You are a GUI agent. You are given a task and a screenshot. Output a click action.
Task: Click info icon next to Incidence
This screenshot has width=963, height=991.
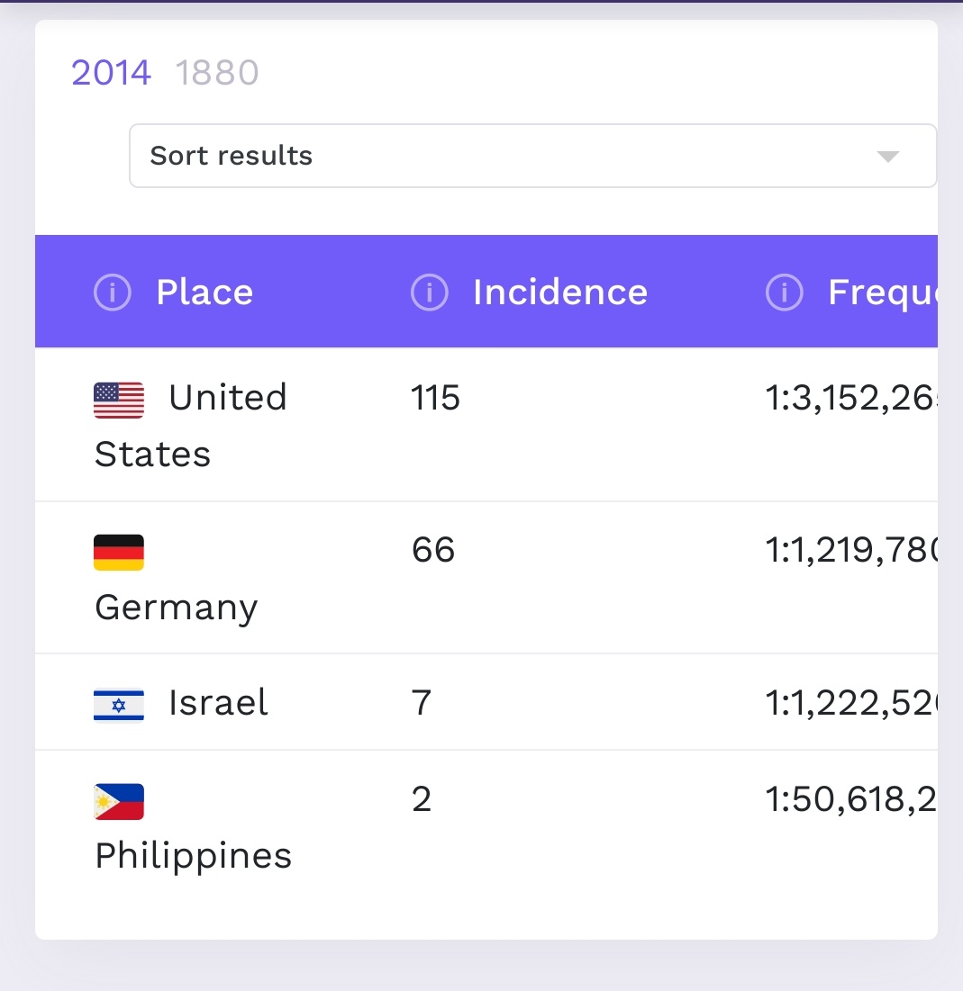click(430, 292)
